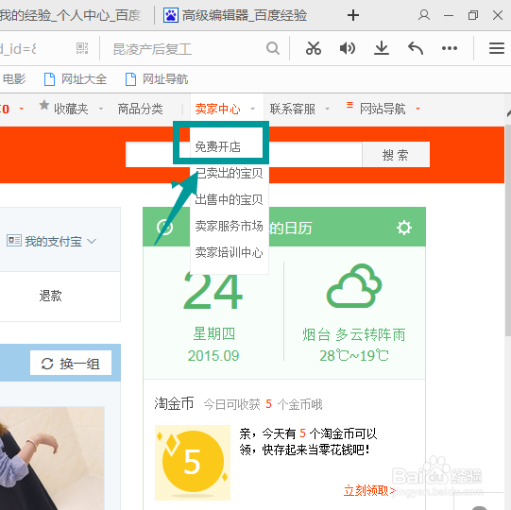Click 网站导航 in site nav
Image resolution: width=511 pixels, height=510 pixels.
pos(383,109)
